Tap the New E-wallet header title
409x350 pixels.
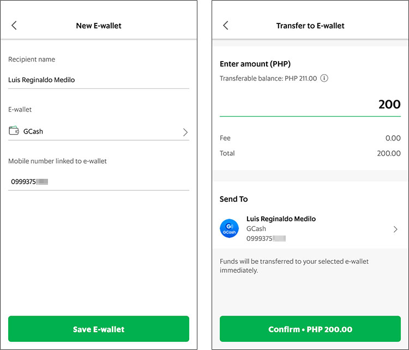[x=99, y=26]
